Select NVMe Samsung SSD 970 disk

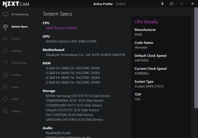click(78, 96)
